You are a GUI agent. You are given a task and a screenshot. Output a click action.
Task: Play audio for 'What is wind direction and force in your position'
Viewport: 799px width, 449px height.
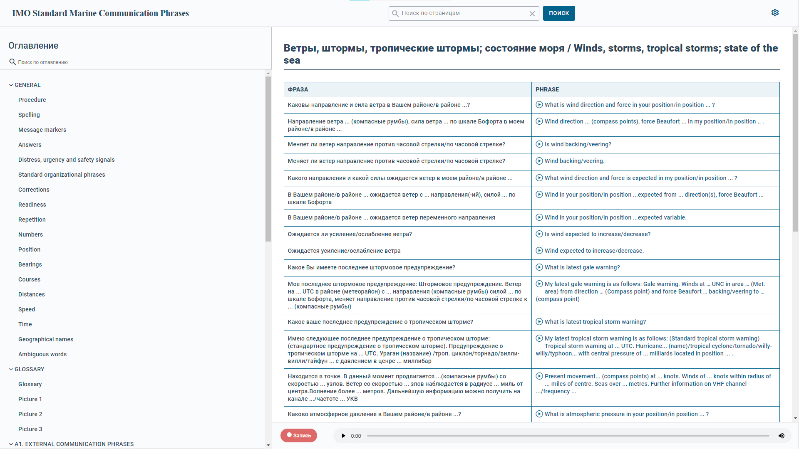coord(539,105)
